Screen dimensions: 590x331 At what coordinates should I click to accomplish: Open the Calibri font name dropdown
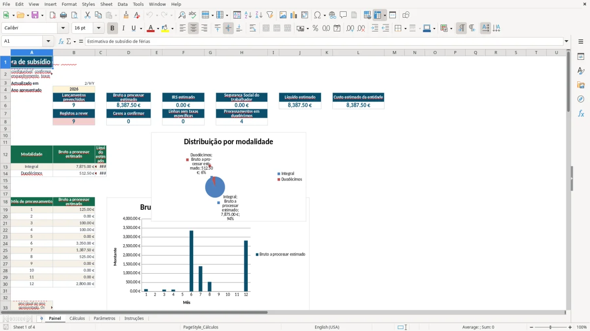click(x=63, y=28)
